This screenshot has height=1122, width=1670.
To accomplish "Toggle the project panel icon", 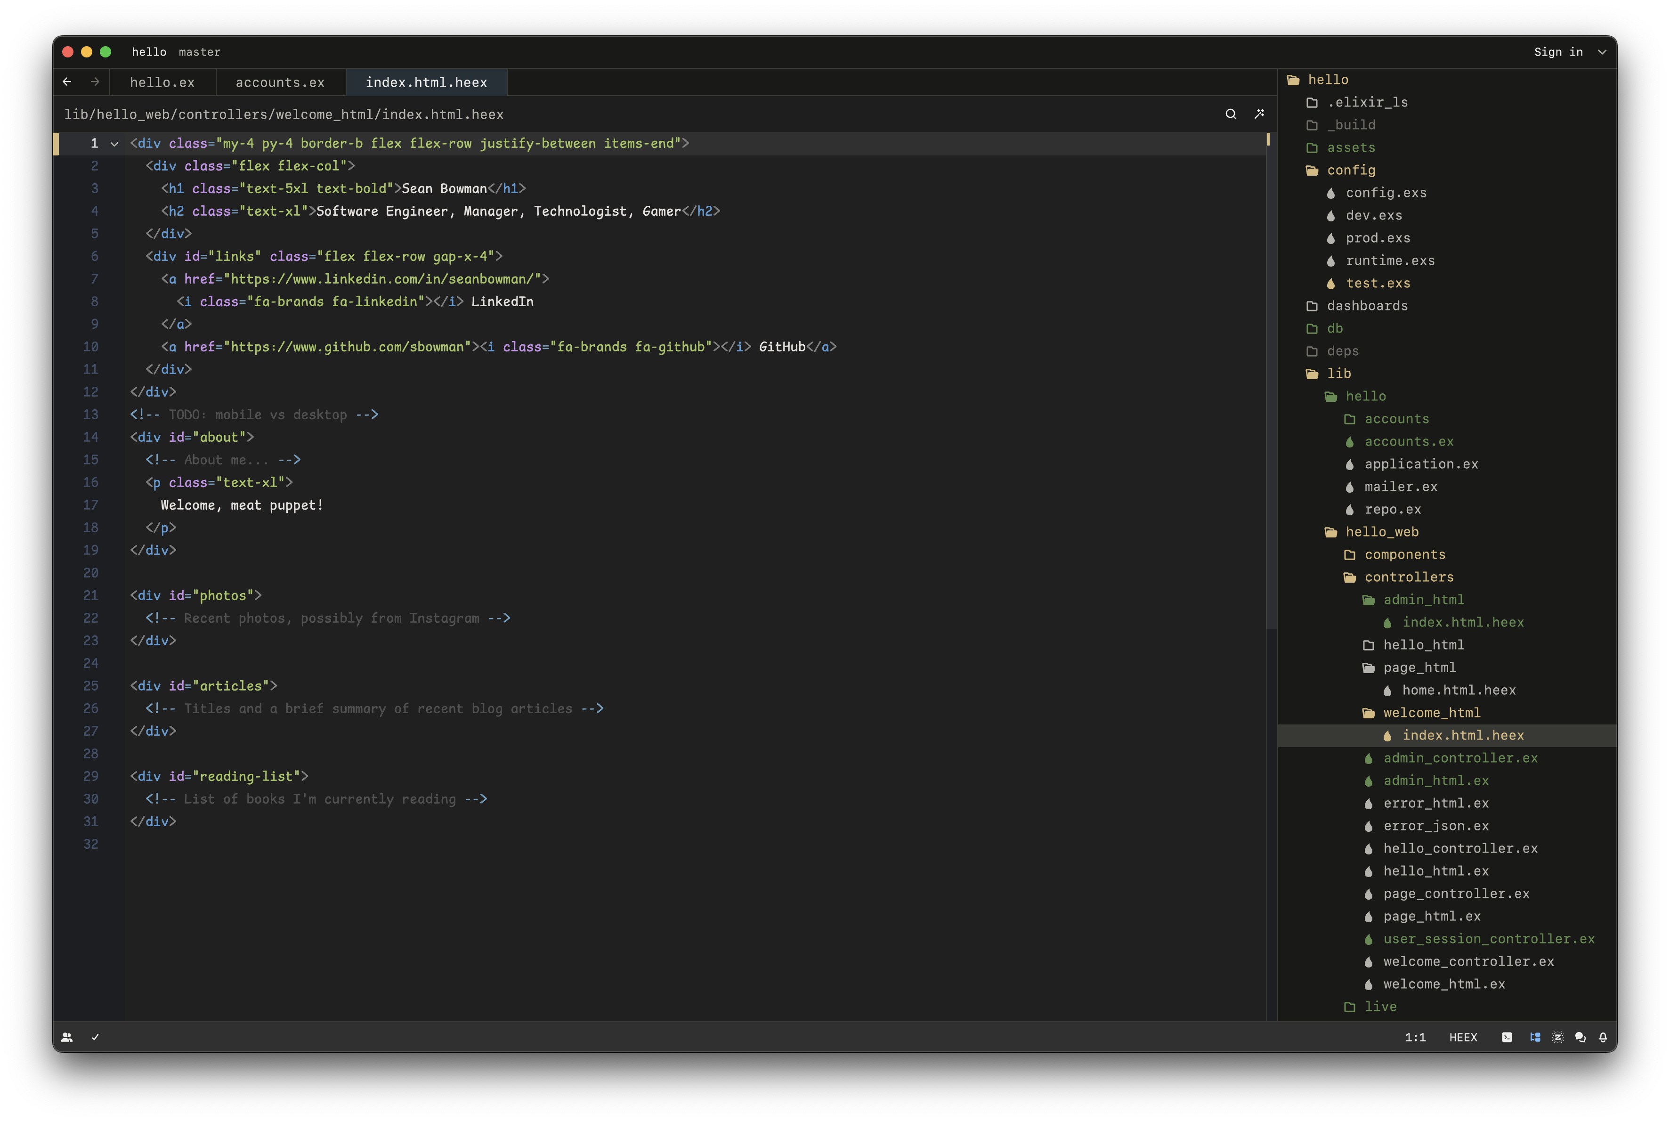I will [x=1535, y=1037].
